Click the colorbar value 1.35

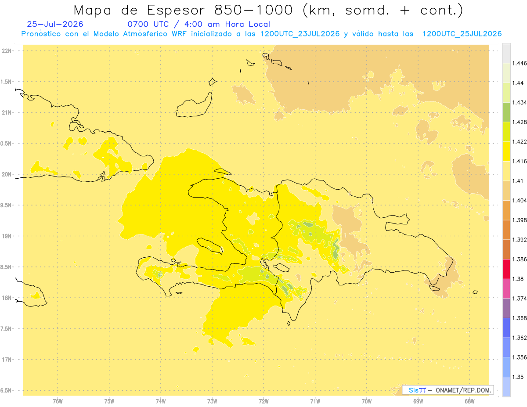pos(518,377)
